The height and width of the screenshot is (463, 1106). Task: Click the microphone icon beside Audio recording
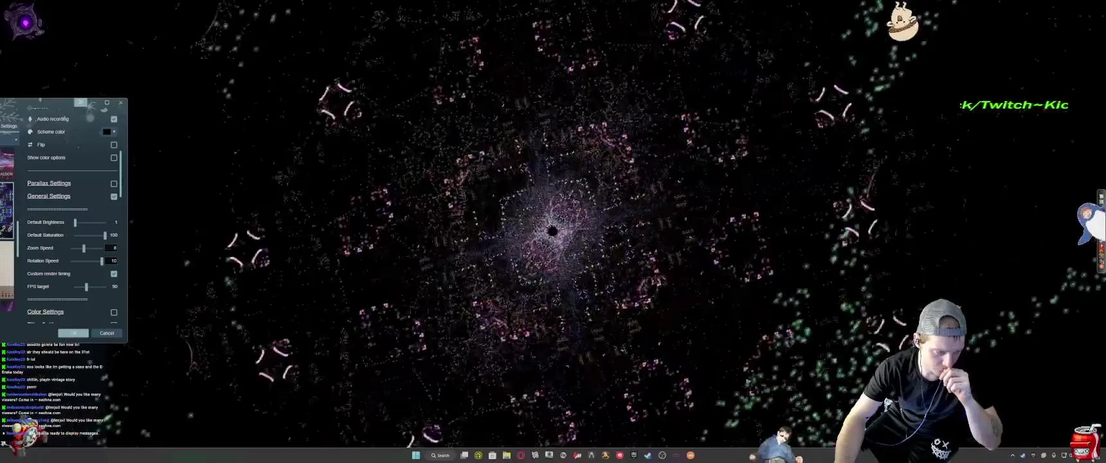(30, 119)
